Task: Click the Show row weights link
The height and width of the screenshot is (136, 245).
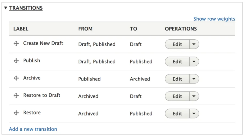Action: [214, 19]
